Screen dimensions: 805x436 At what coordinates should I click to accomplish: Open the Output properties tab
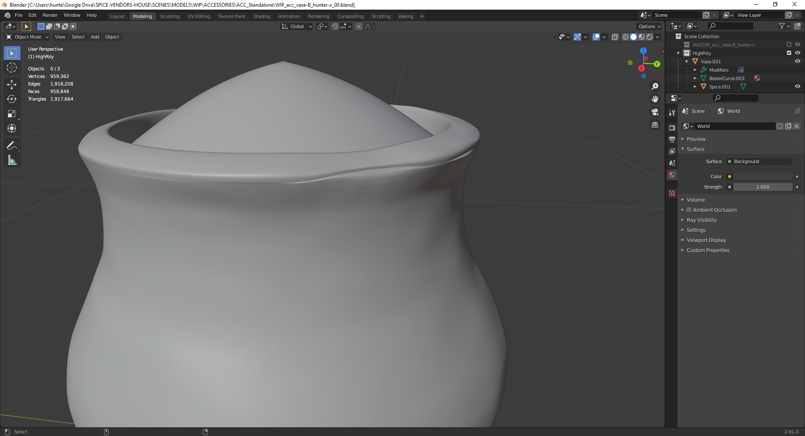[x=672, y=139]
